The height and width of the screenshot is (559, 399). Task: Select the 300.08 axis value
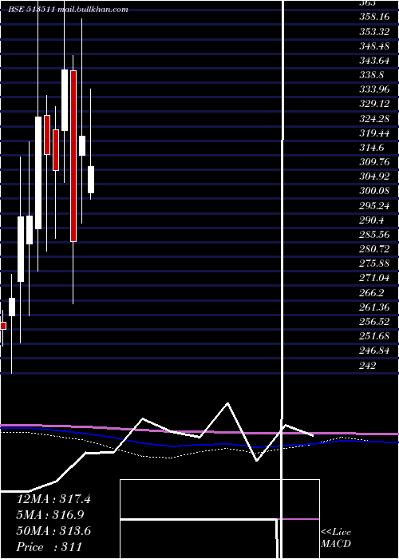373,191
